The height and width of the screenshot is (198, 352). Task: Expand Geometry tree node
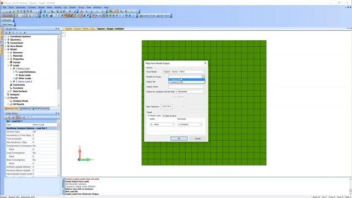tap(5, 40)
